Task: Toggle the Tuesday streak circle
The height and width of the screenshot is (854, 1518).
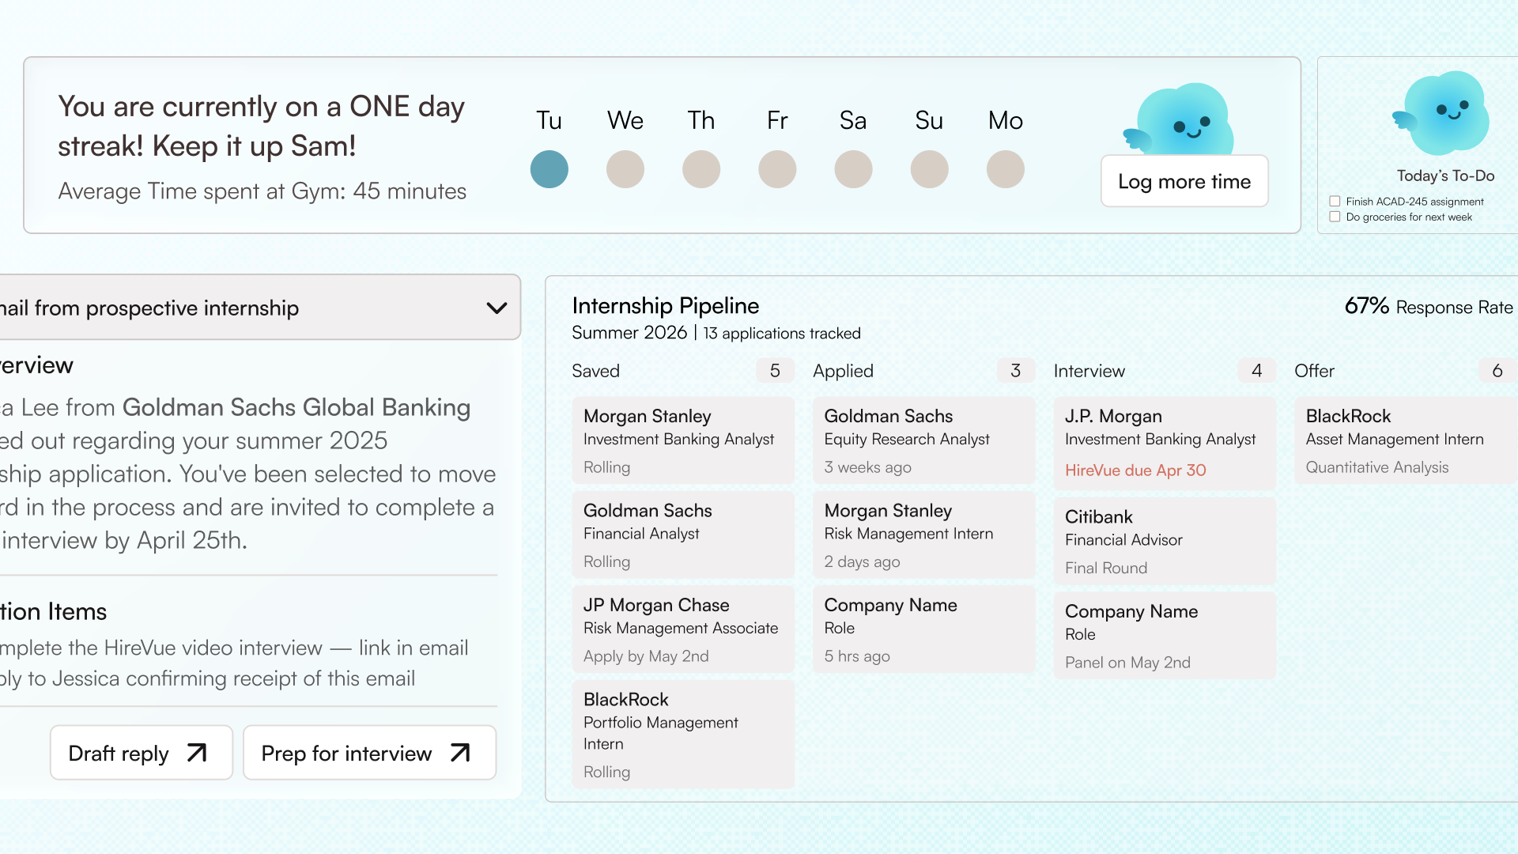Action: [549, 169]
